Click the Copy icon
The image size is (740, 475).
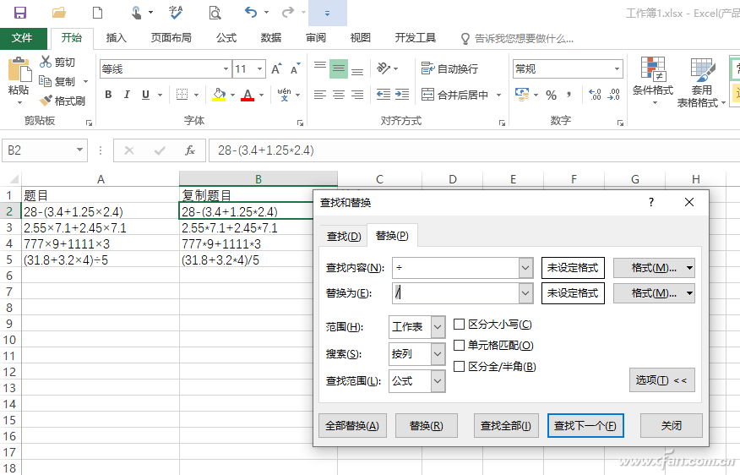[46, 81]
